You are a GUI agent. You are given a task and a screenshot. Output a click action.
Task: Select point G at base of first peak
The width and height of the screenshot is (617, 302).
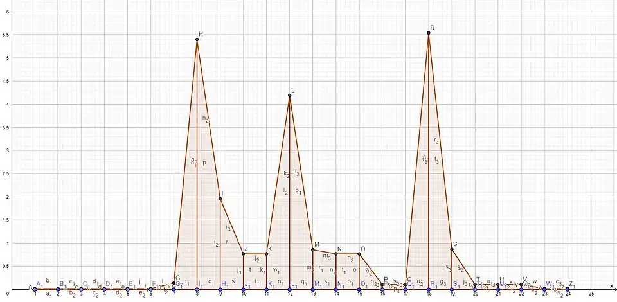point(174,283)
